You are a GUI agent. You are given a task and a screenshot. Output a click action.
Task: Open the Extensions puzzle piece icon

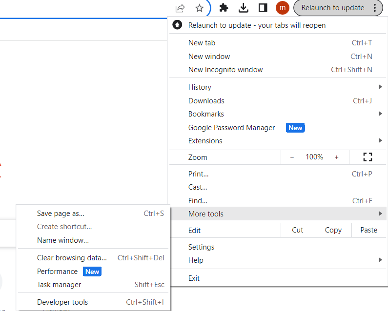point(224,8)
